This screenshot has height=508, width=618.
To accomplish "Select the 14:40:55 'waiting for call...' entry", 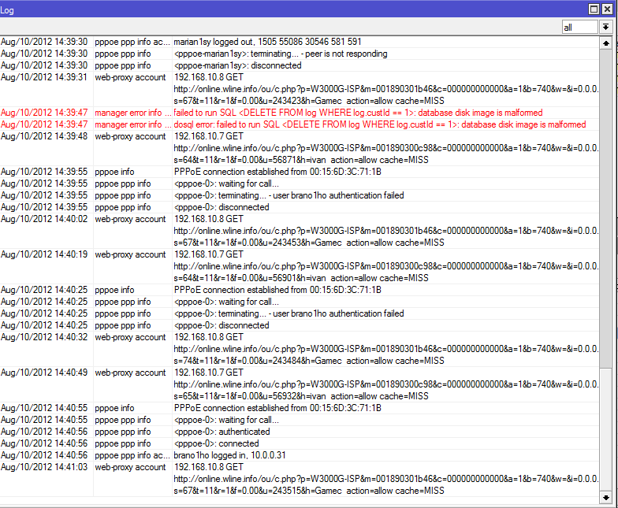I will (300, 420).
